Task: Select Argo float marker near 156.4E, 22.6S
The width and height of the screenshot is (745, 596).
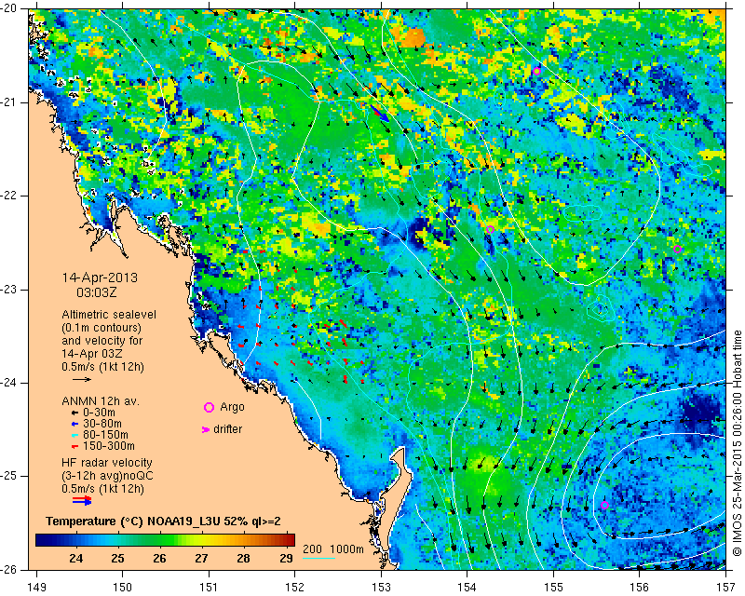Action: pos(678,249)
